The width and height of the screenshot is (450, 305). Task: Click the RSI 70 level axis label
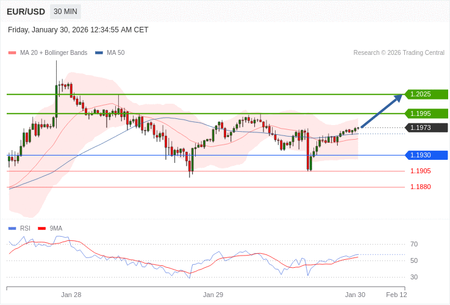click(414, 245)
